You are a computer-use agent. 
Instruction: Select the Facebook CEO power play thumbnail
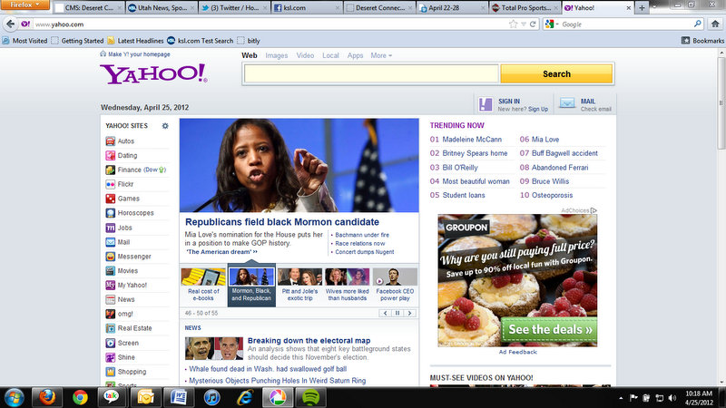pyautogui.click(x=395, y=285)
